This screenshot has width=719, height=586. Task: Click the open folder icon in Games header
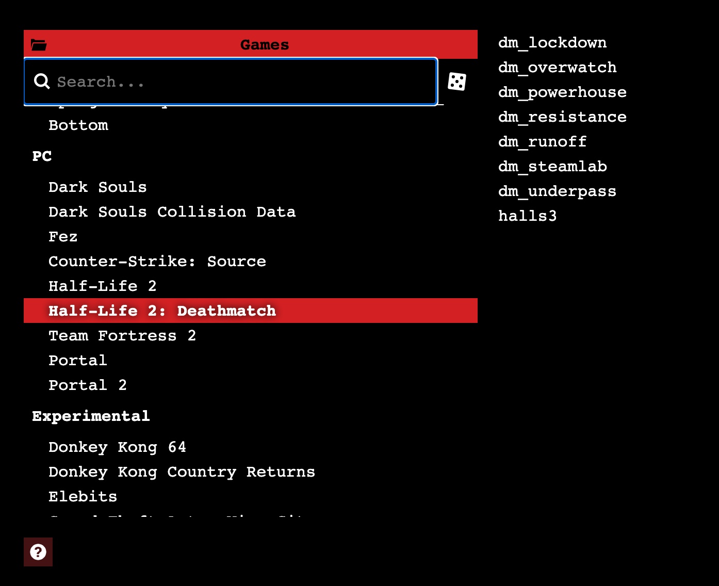(x=39, y=45)
